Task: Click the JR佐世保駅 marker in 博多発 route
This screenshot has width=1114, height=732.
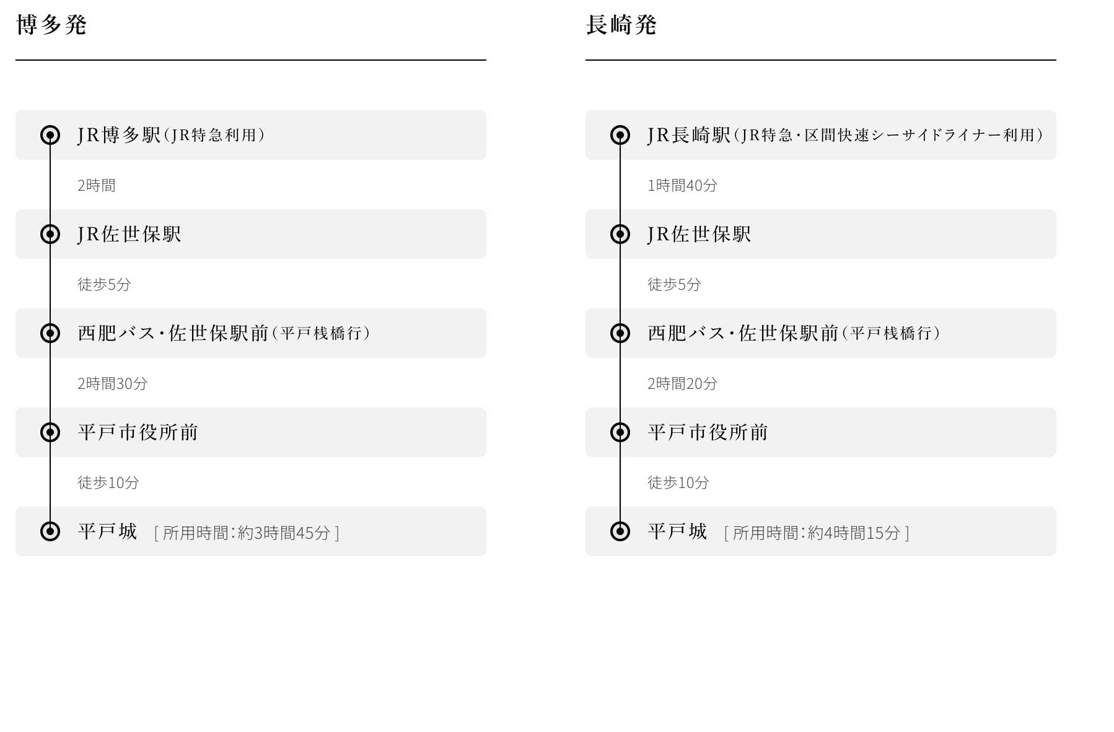Action: [50, 234]
